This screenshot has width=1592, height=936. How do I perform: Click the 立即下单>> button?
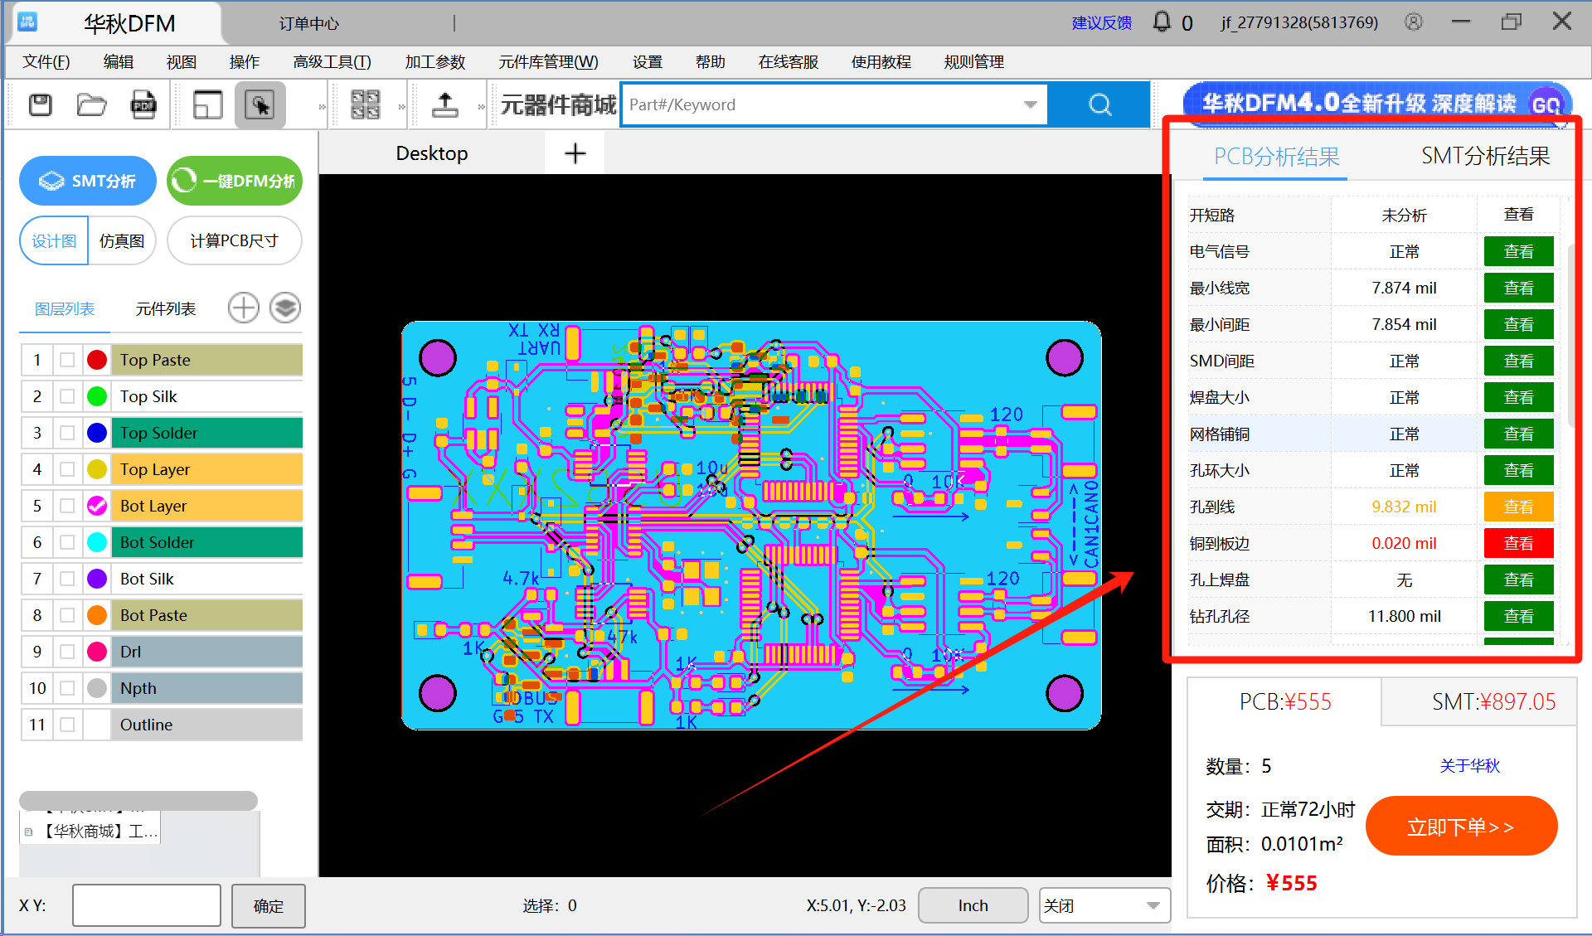coord(1461,827)
